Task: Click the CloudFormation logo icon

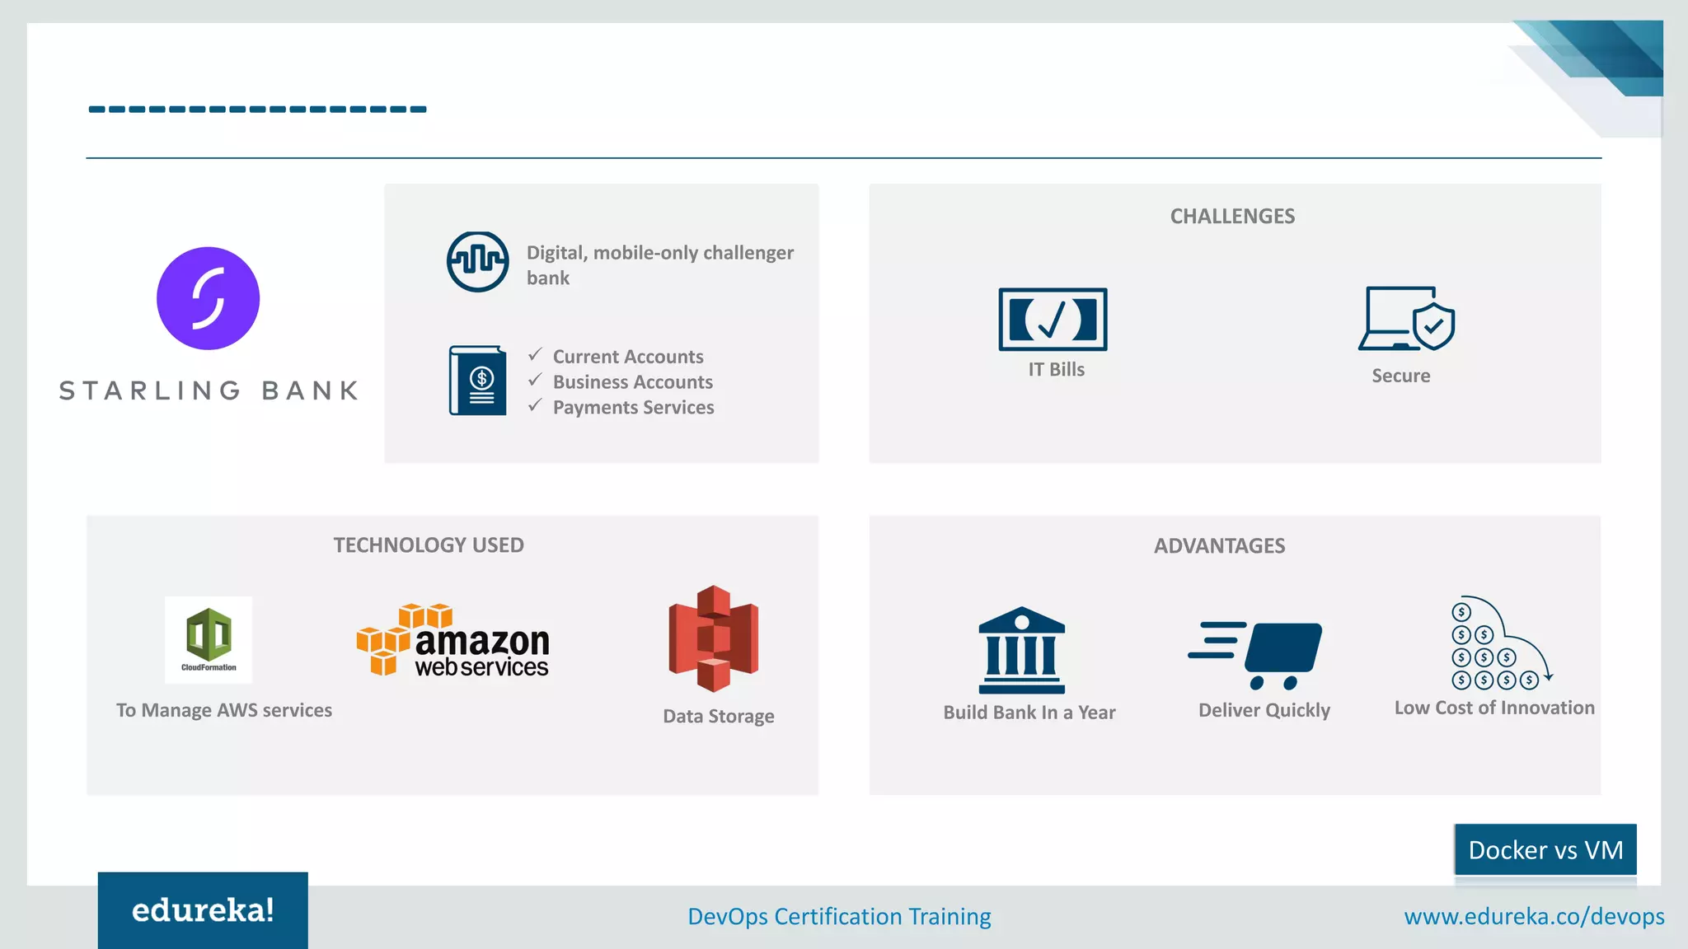Action: [x=209, y=640]
